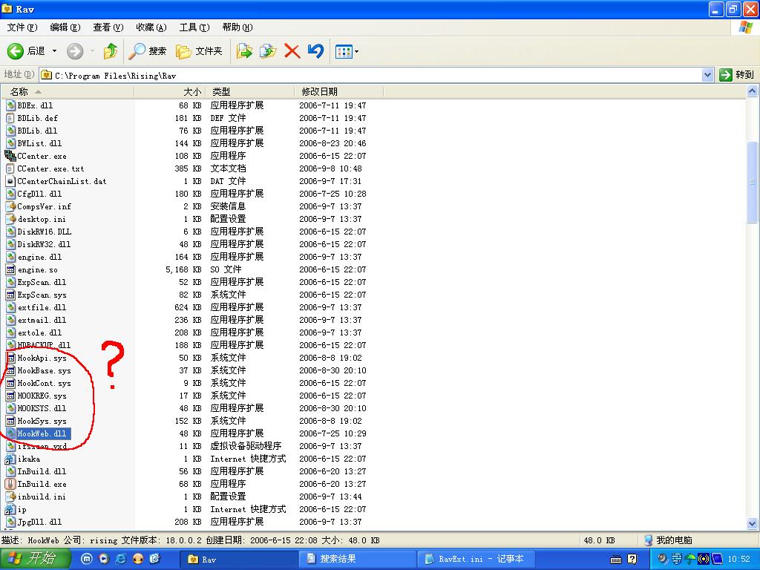Open the Views layout icon

(344, 51)
